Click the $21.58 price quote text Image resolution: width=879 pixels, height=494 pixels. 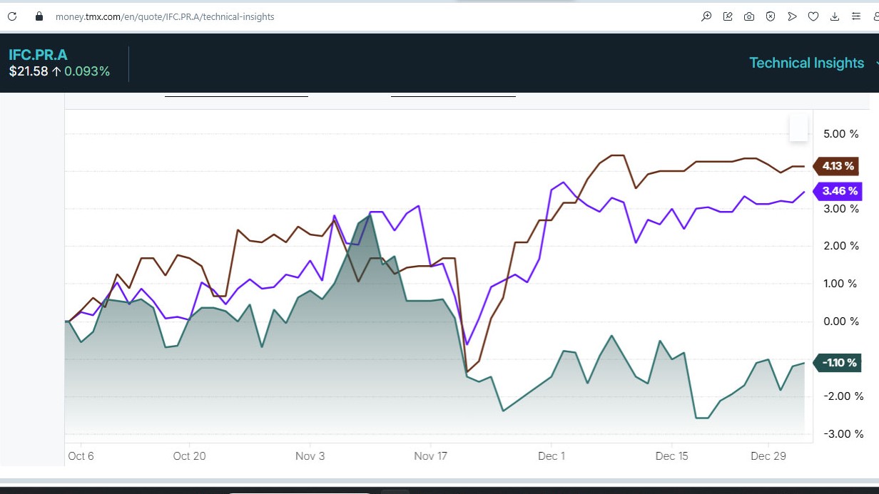click(29, 71)
